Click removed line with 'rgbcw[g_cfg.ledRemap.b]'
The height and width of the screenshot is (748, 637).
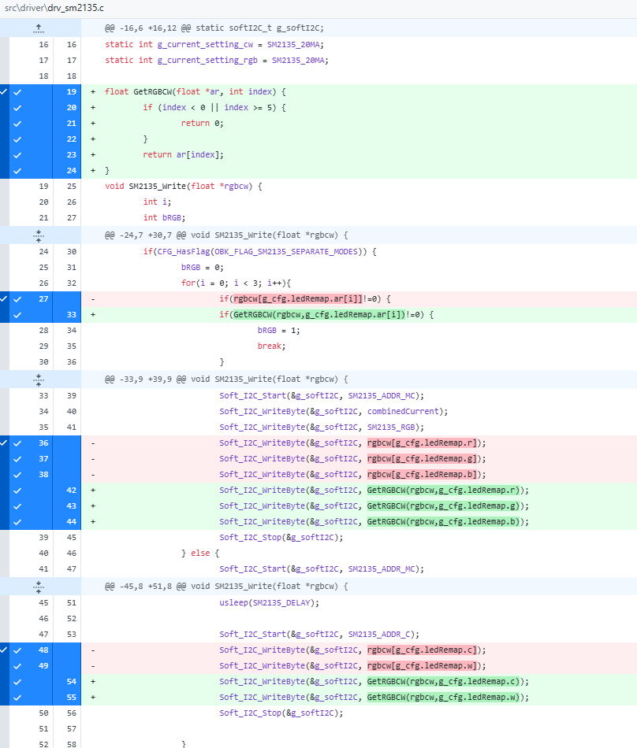[353, 474]
